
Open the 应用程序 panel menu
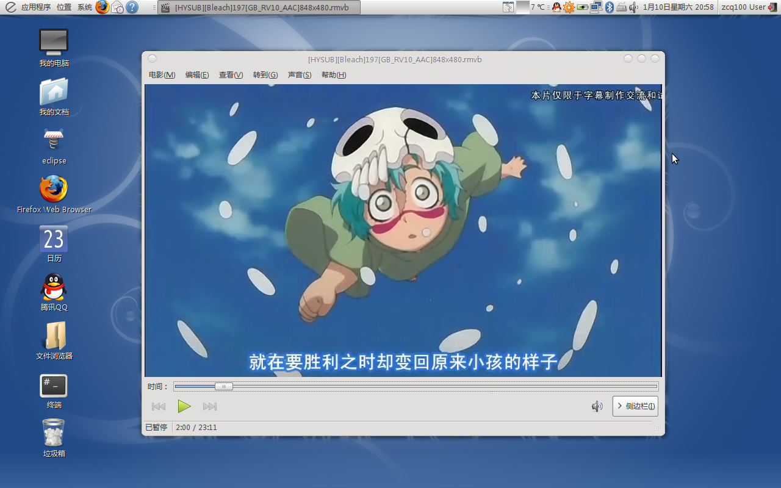[35, 7]
